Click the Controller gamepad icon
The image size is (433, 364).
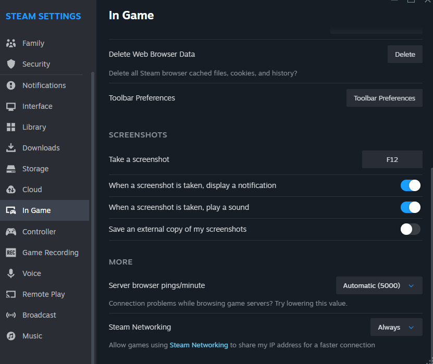(11, 232)
